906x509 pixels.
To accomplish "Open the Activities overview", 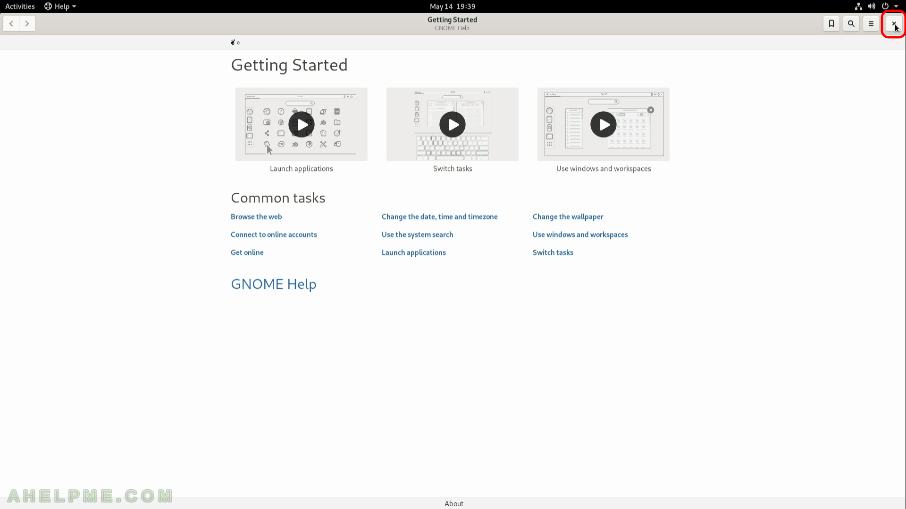I will [x=20, y=7].
